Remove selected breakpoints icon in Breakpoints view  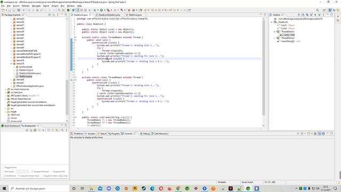(27, 130)
